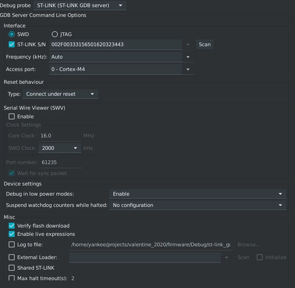
Task: Enable the Serial Wire Viewer checkbox
Action: tap(12, 116)
